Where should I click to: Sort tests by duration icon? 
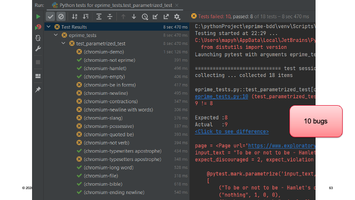pyautogui.click(x=86, y=17)
